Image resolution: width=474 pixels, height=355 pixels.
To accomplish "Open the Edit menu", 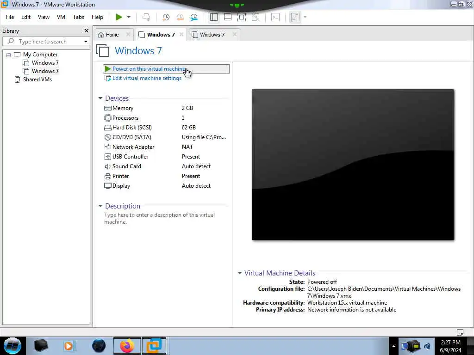I will (26, 17).
